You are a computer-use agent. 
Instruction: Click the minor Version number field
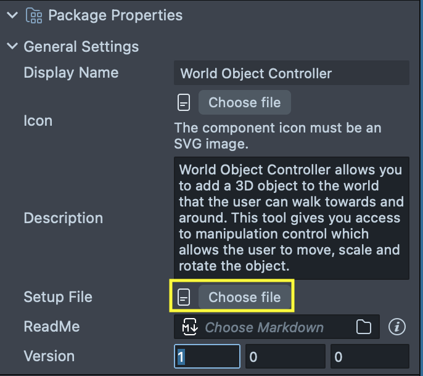pos(285,356)
